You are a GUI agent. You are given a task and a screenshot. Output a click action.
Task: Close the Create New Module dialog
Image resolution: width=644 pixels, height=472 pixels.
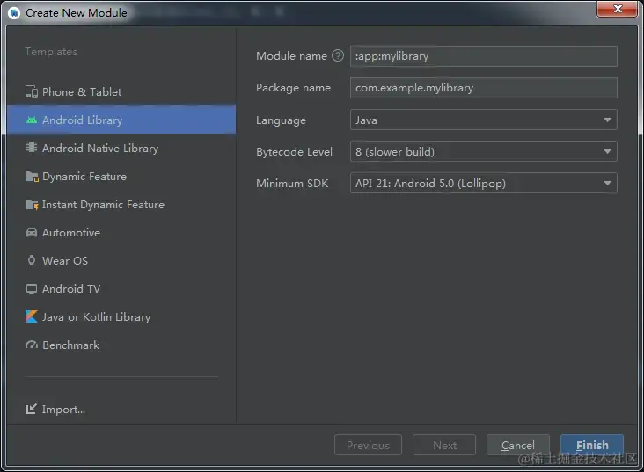coord(618,9)
